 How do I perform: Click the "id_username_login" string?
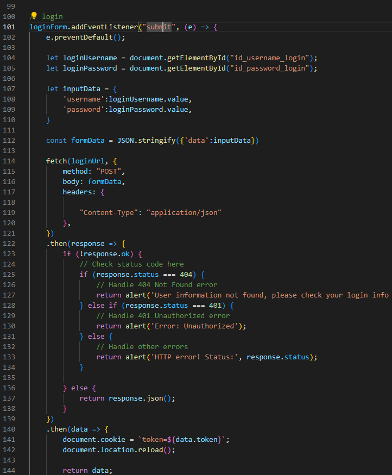pos(270,58)
